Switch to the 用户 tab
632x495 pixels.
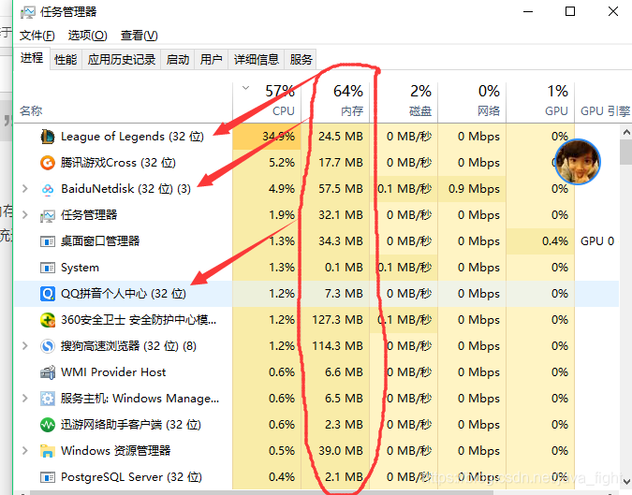click(x=212, y=60)
